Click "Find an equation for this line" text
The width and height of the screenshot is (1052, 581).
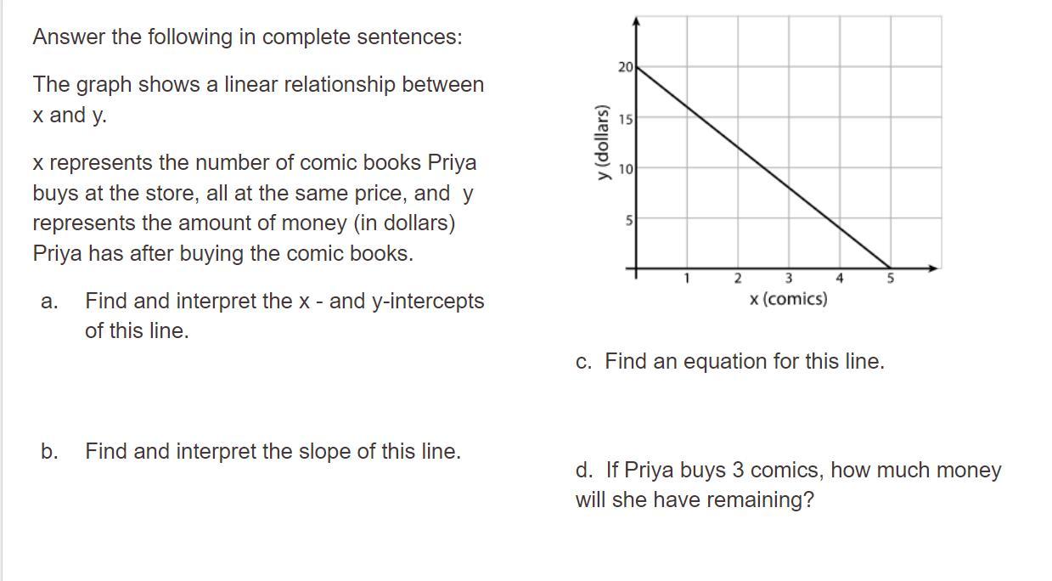(x=744, y=362)
